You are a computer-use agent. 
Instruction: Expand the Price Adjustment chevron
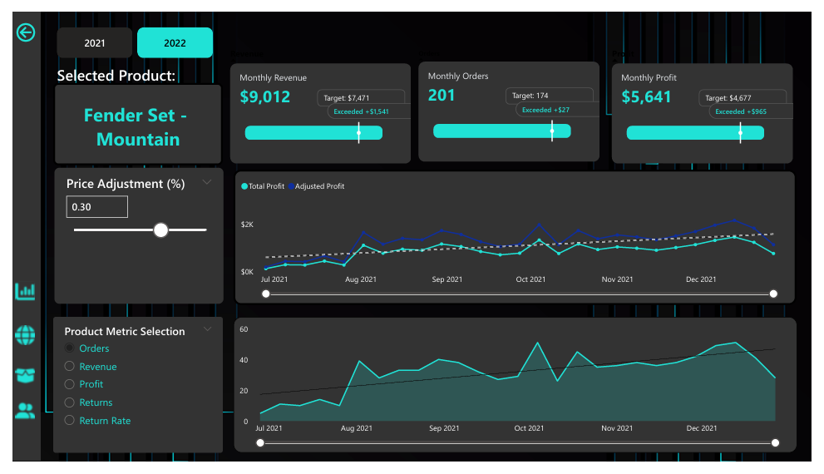(207, 183)
